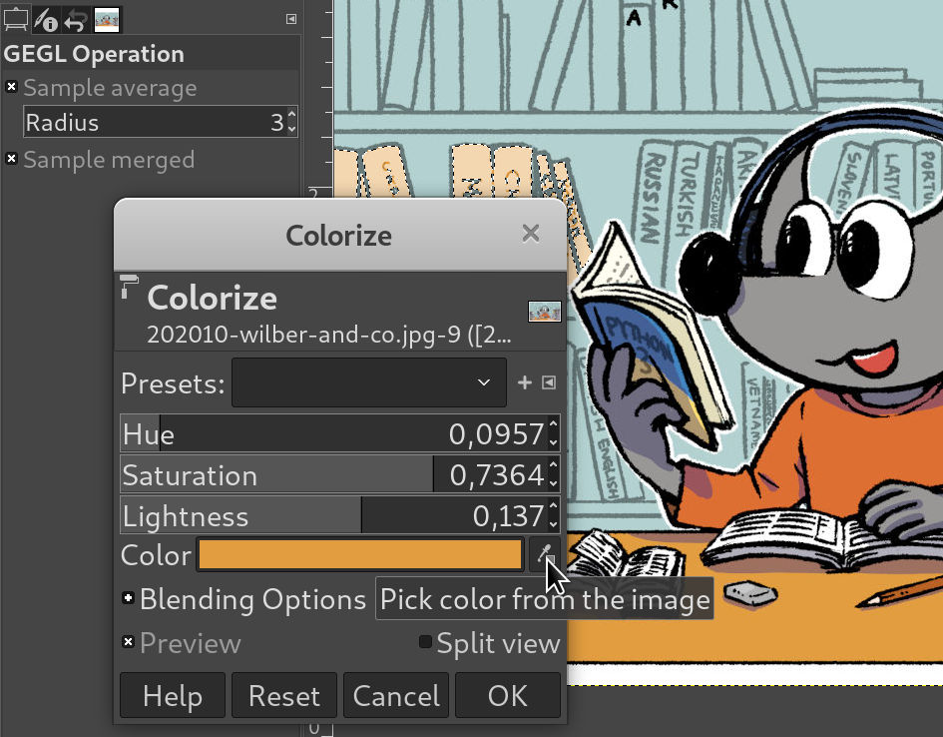Viewport: 943px width, 737px height.
Task: Open the dock panel configuration menu
Action: pos(290,18)
